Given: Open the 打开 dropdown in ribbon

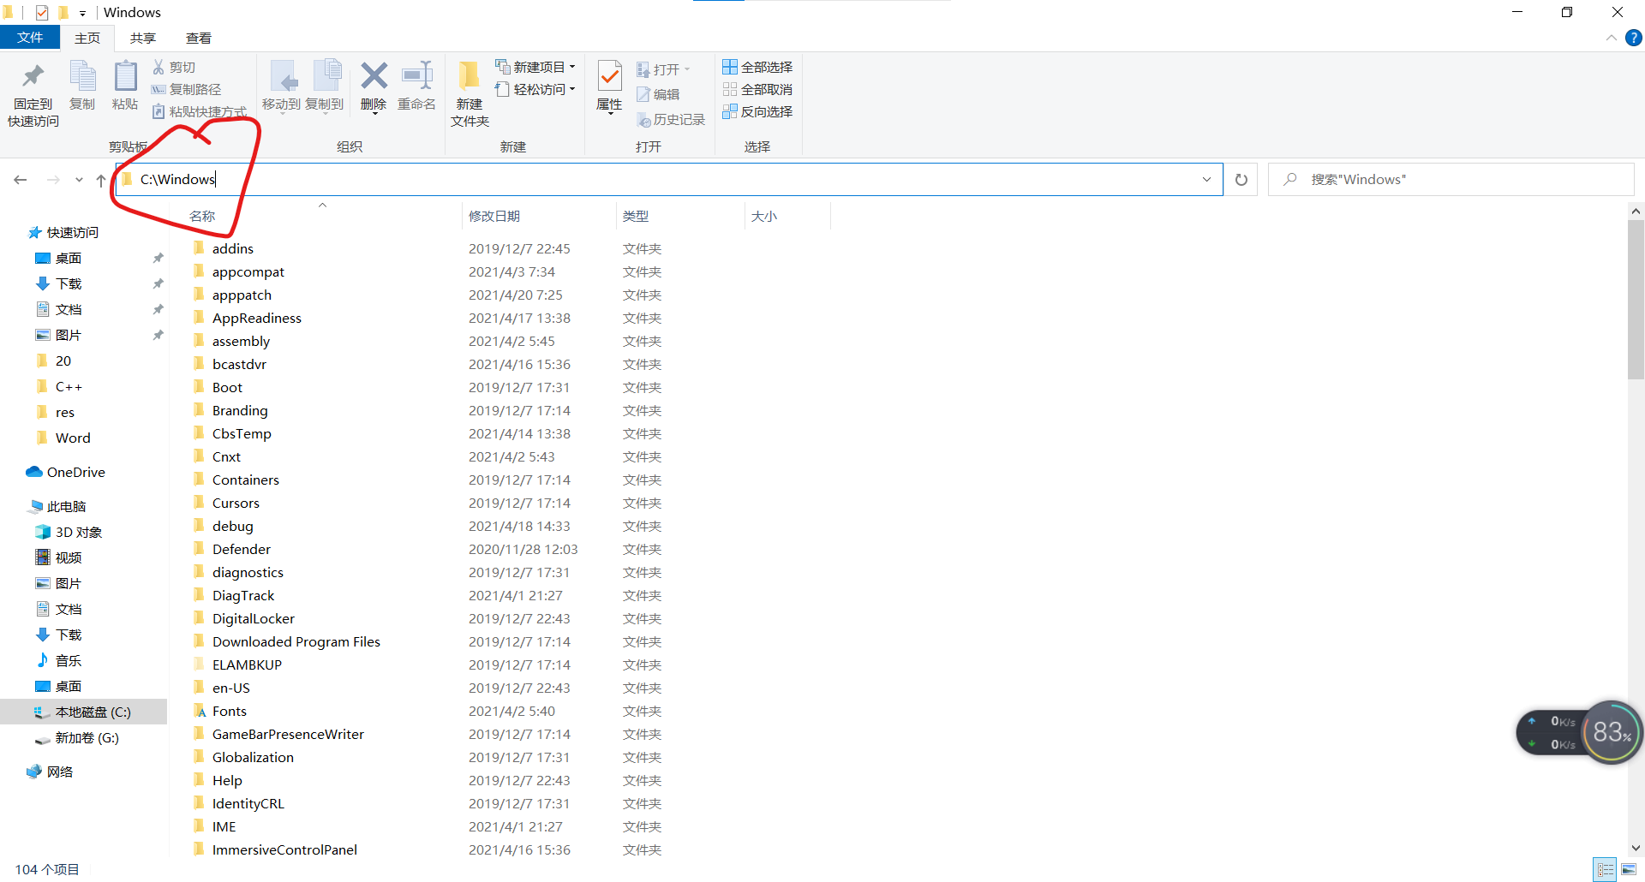Looking at the screenshot, I should tap(663, 69).
